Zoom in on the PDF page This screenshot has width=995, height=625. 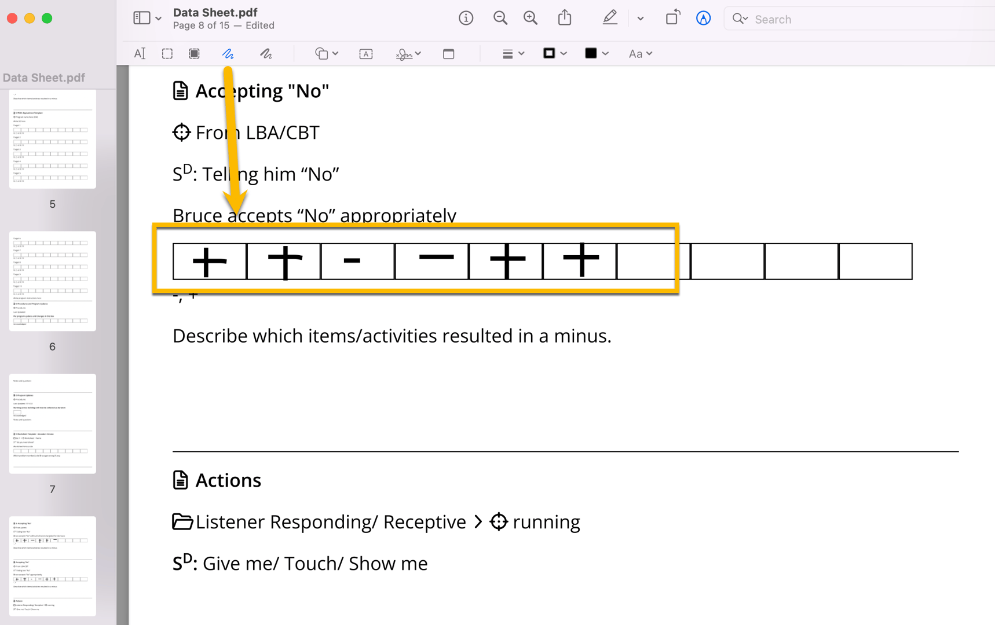(x=530, y=18)
